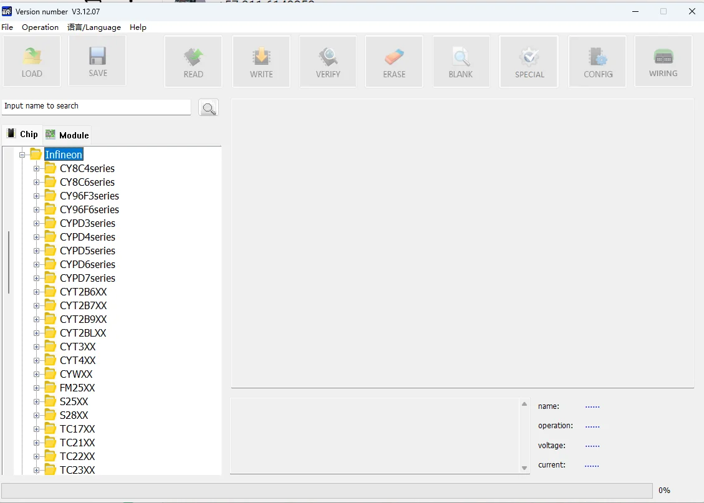The image size is (704, 503).
Task: Click the CY96F6series folder icon
Action: pos(51,209)
